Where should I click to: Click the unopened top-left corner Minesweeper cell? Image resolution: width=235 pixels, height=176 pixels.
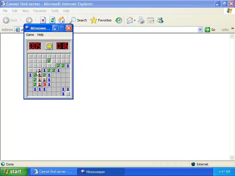[30, 56]
